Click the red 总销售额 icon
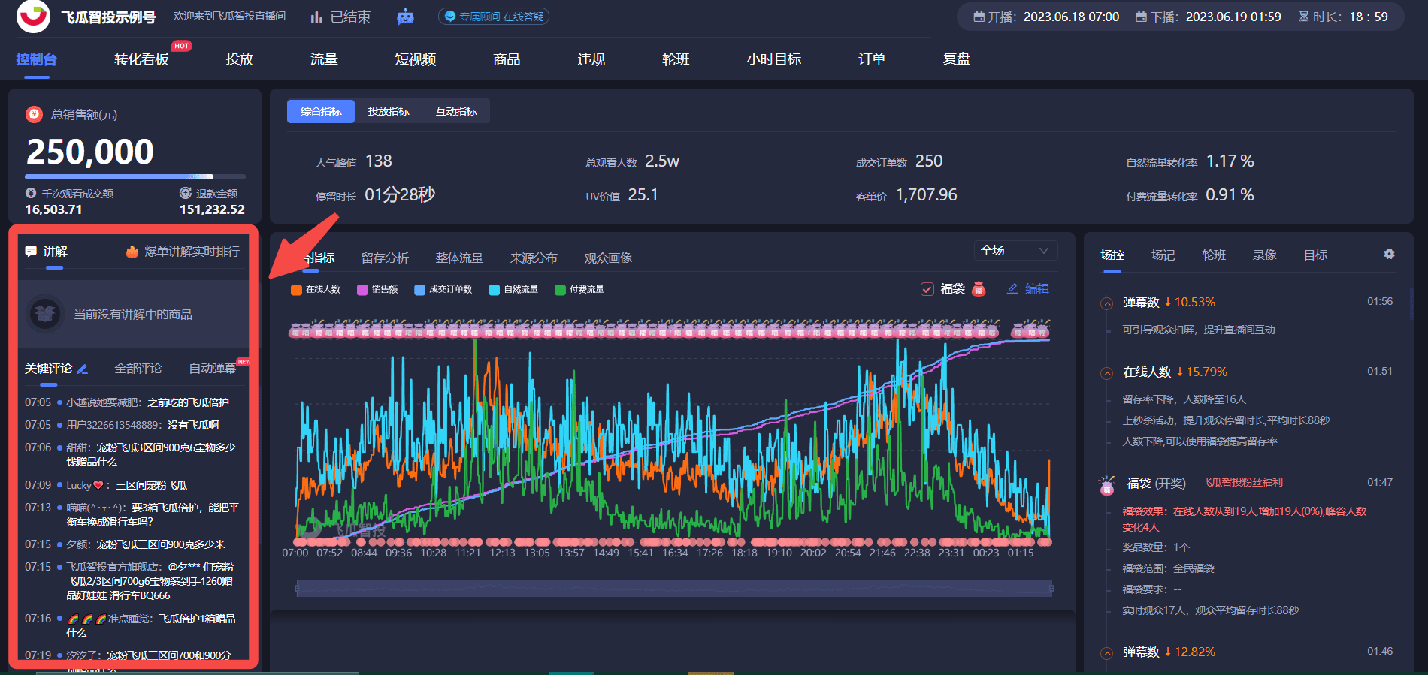Screen dimensions: 1428x675 tap(34, 114)
